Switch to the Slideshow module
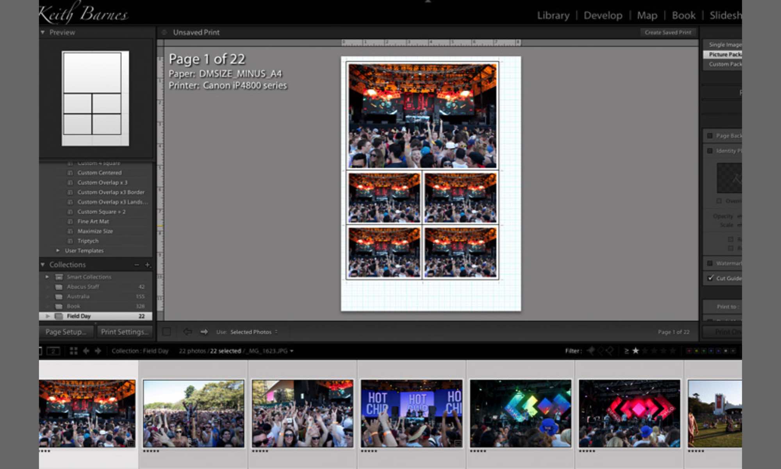 (726, 15)
